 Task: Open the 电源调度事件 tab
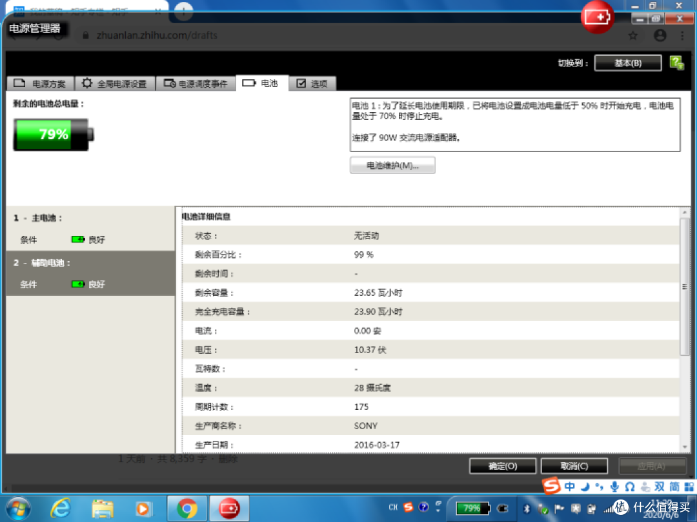click(196, 83)
